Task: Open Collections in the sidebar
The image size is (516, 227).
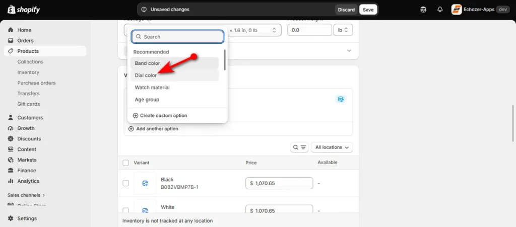Action: point(30,62)
